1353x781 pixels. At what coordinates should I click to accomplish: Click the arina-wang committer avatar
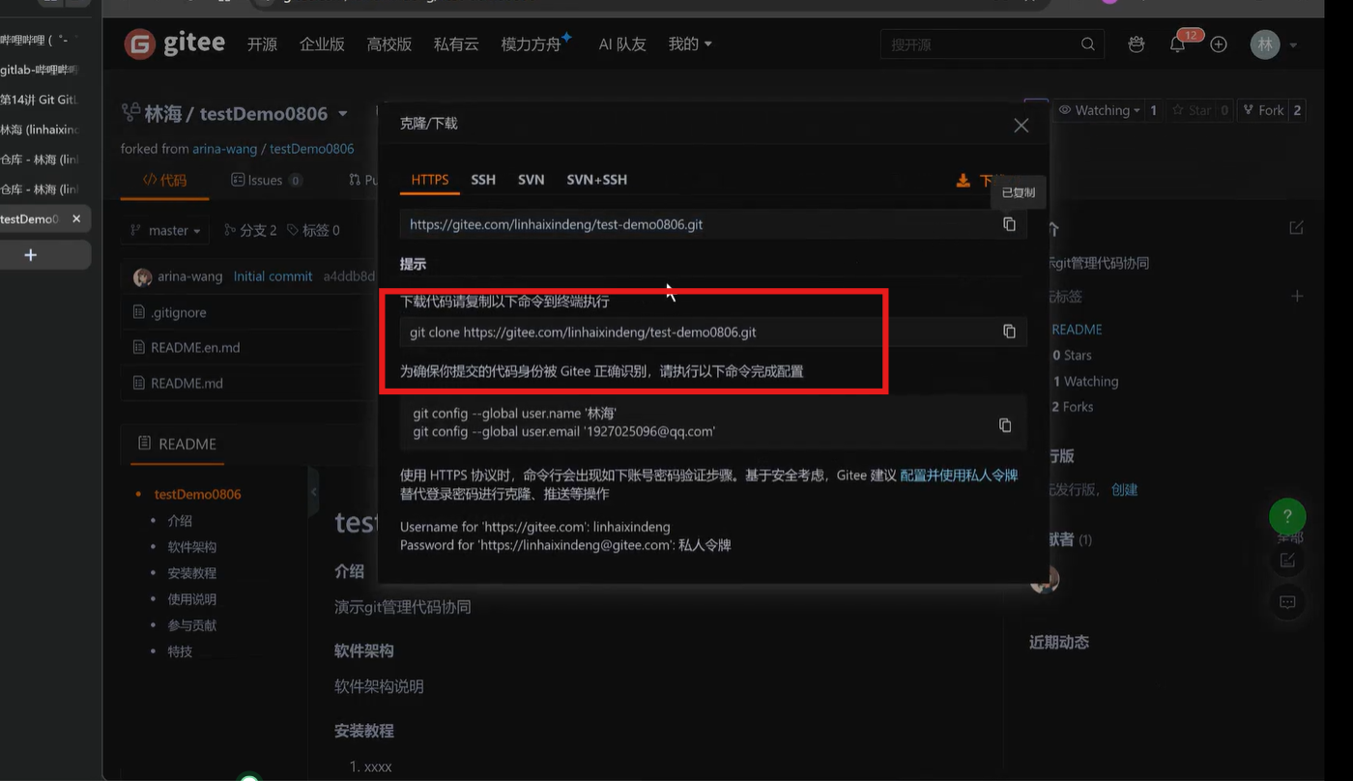coord(142,277)
